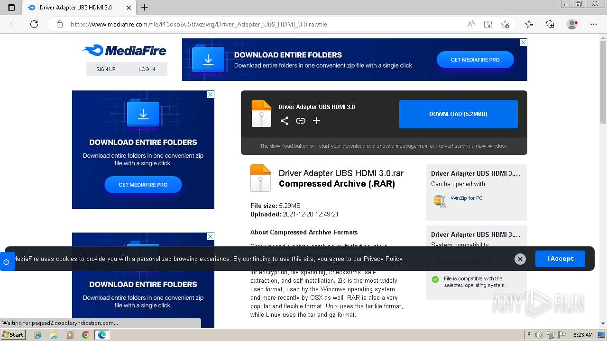The width and height of the screenshot is (607, 341).
Task: Click the WinZip program icon
Action: pyautogui.click(x=440, y=201)
